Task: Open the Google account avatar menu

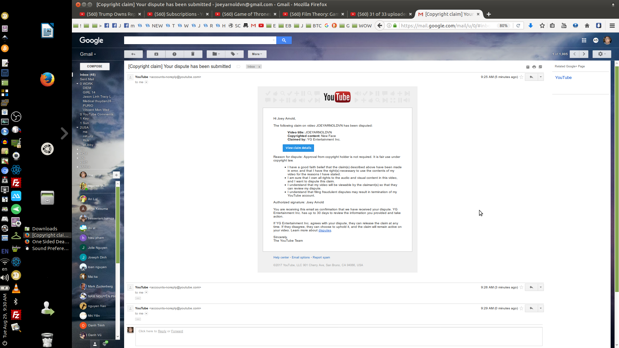Action: coord(607,40)
